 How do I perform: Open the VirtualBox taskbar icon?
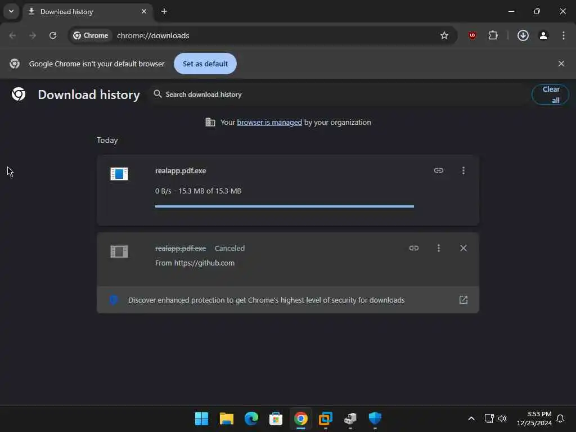[326, 418]
